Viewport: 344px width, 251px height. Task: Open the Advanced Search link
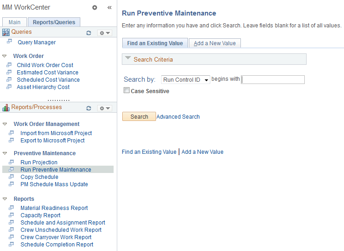coord(178,117)
